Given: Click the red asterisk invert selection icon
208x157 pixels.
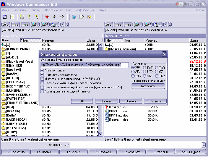Looking at the screenshot, I should coord(47,17).
